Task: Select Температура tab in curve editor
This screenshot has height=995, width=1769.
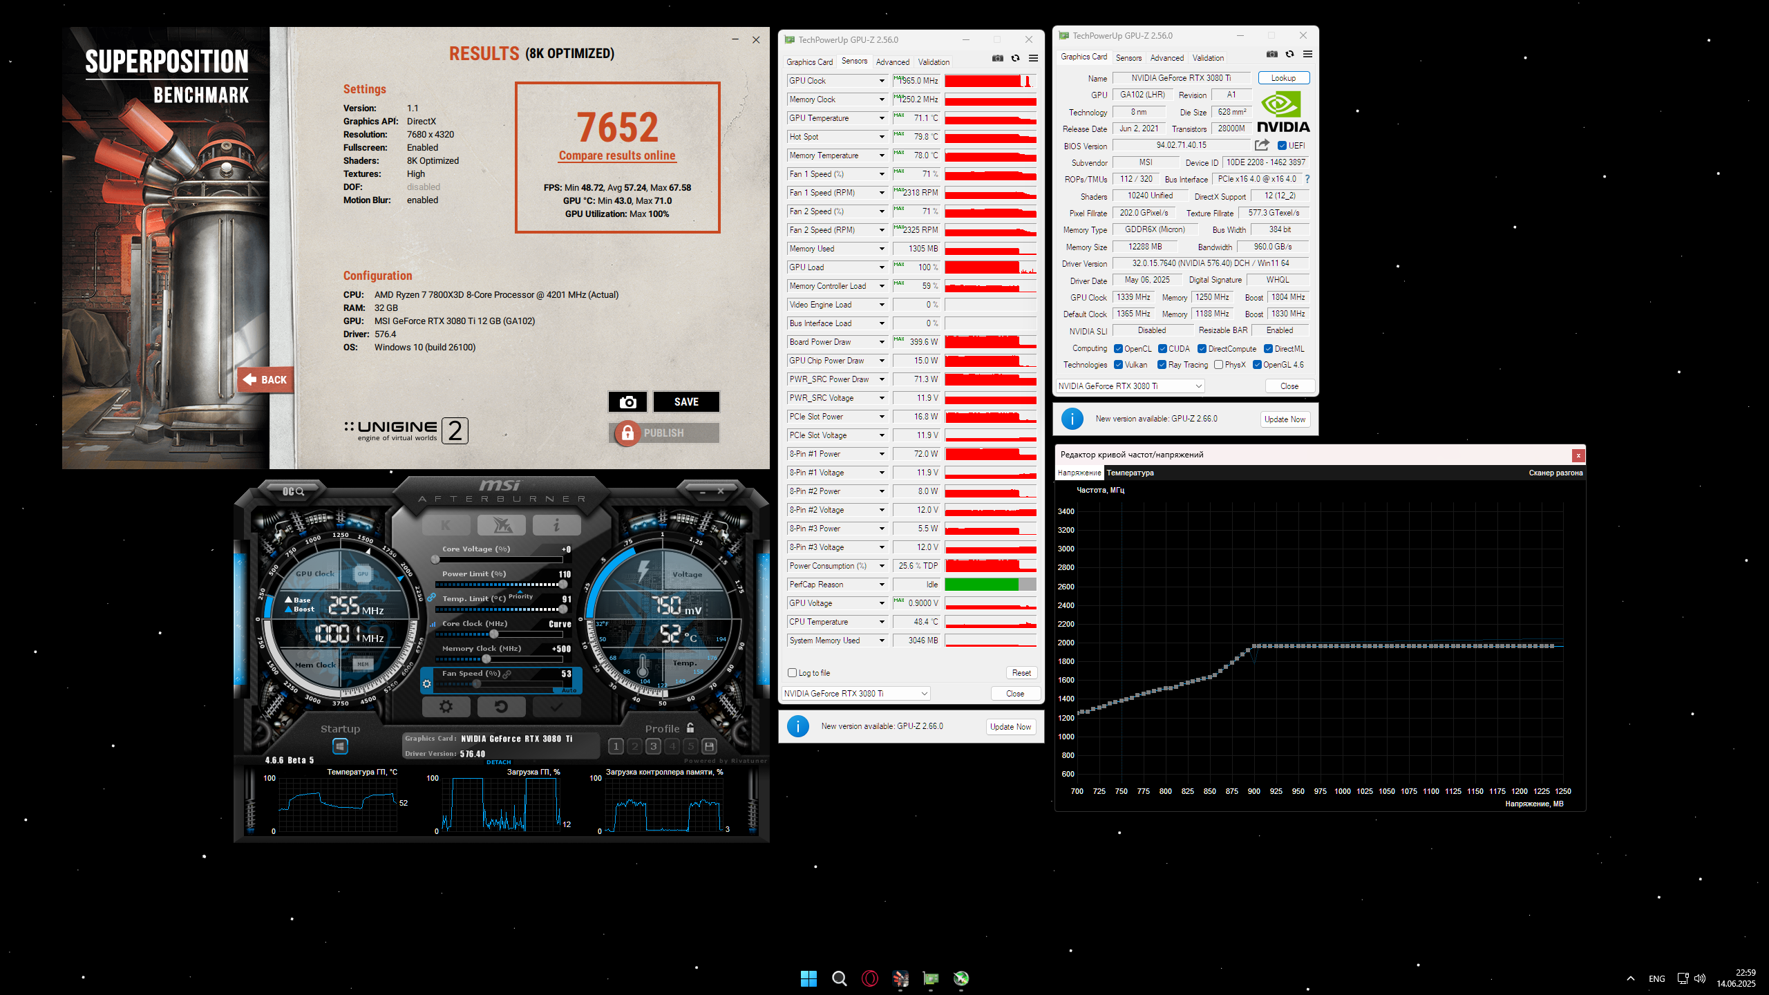Action: 1130,473
